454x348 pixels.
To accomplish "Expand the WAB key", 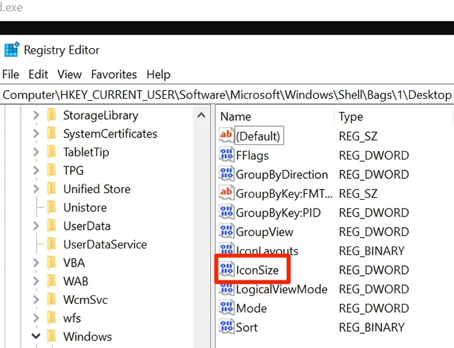I will pyautogui.click(x=36, y=281).
